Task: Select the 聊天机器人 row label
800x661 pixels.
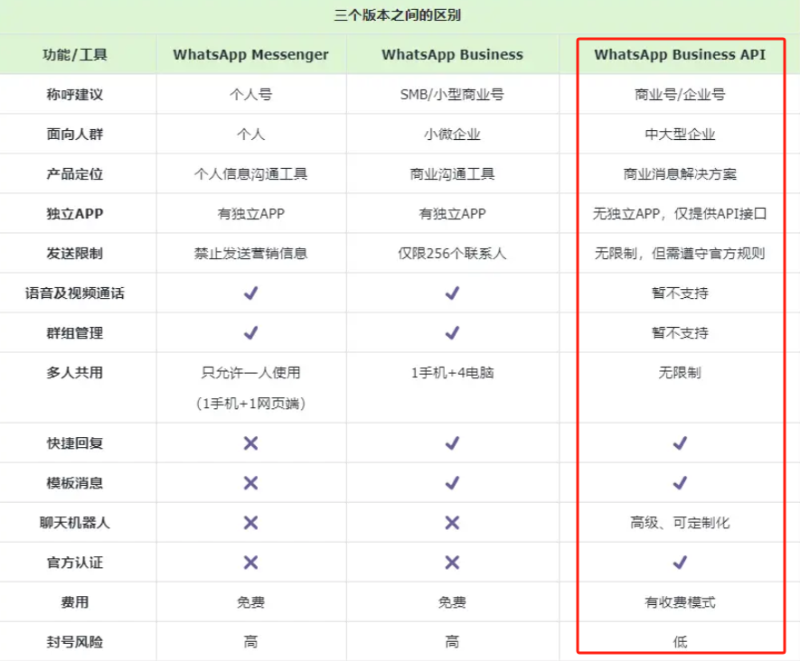Action: (75, 523)
